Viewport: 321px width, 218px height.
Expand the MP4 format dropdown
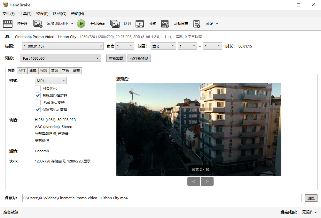click(x=51, y=81)
